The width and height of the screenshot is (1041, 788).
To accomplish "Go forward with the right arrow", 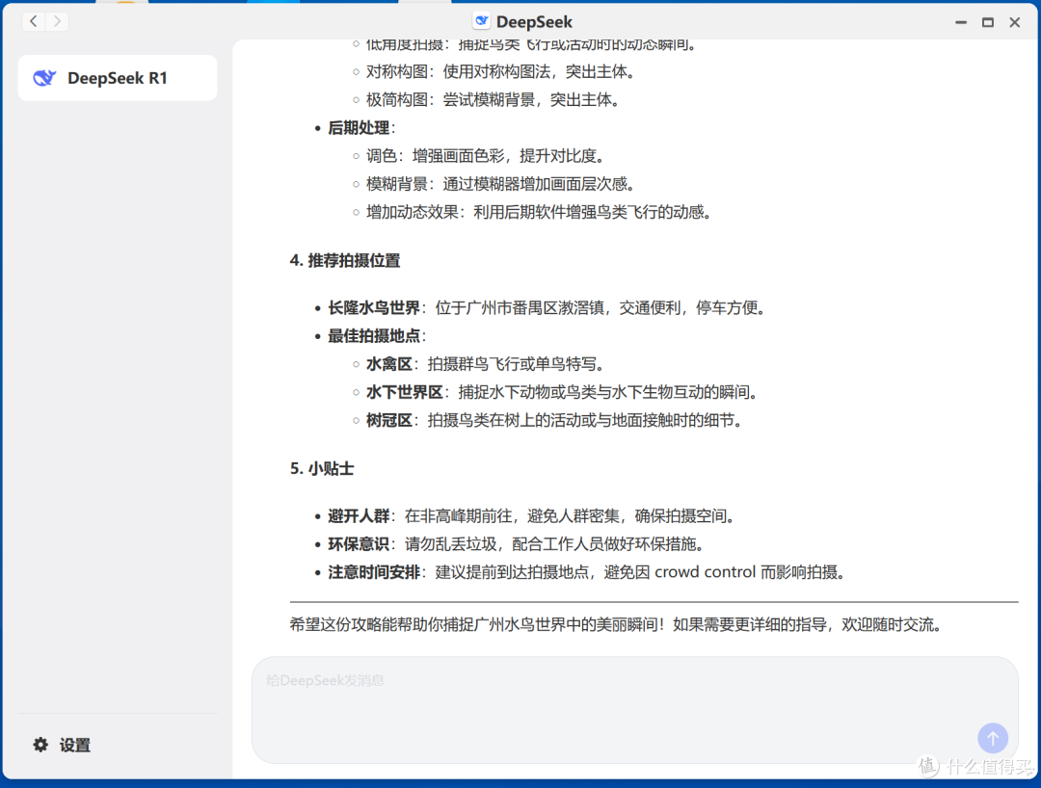I will pos(58,21).
